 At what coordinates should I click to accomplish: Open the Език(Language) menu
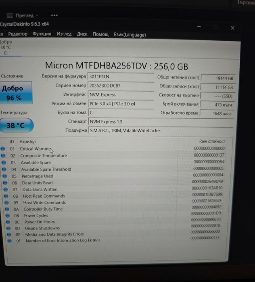(x=130, y=35)
